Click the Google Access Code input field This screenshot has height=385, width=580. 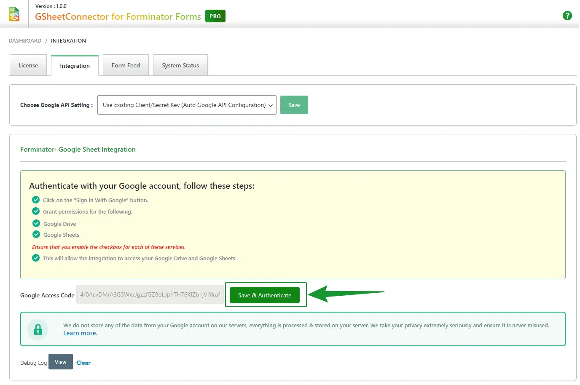[x=150, y=294]
